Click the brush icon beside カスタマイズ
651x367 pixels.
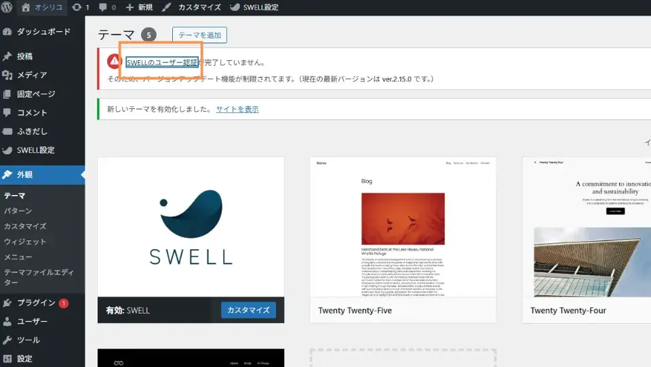[167, 7]
